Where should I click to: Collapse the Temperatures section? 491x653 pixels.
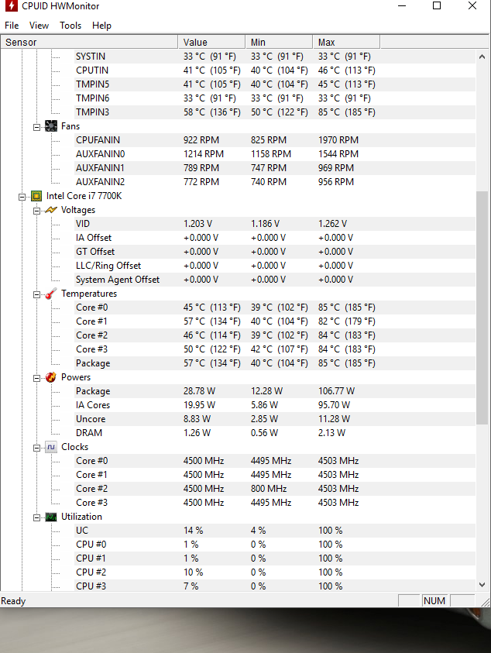[37, 294]
